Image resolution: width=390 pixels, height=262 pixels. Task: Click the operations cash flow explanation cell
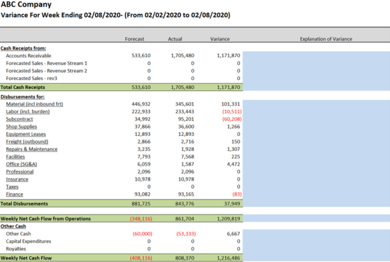tap(317, 218)
